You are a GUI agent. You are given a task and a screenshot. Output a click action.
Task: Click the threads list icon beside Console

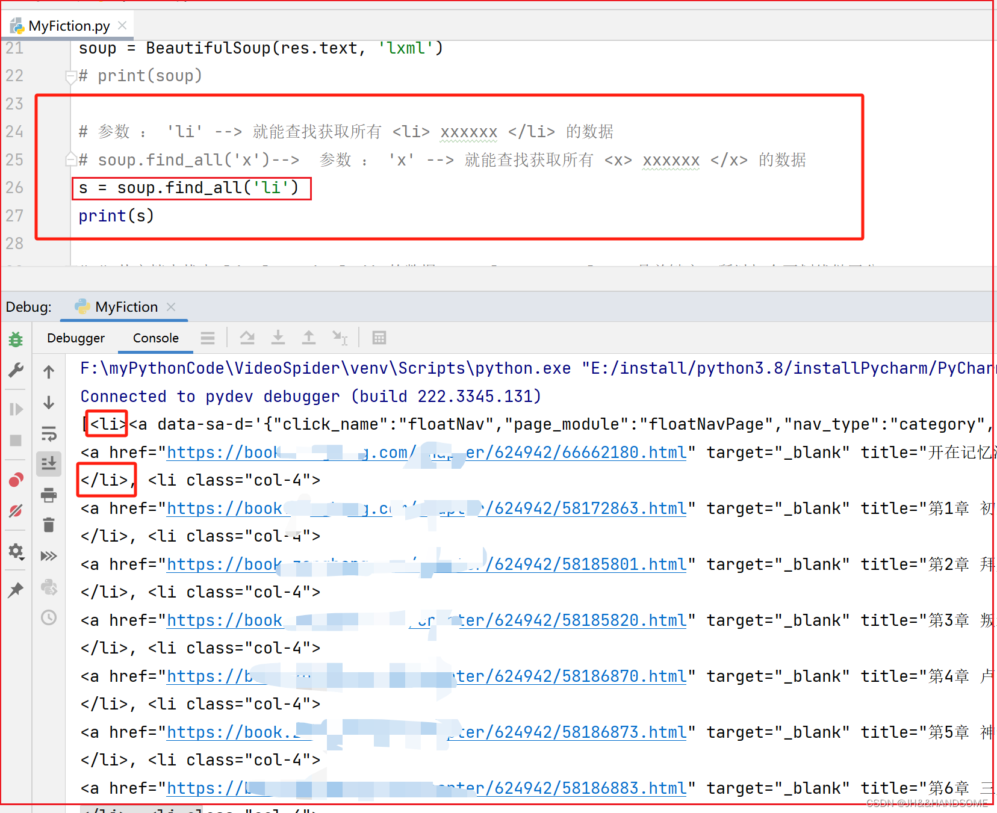click(208, 338)
